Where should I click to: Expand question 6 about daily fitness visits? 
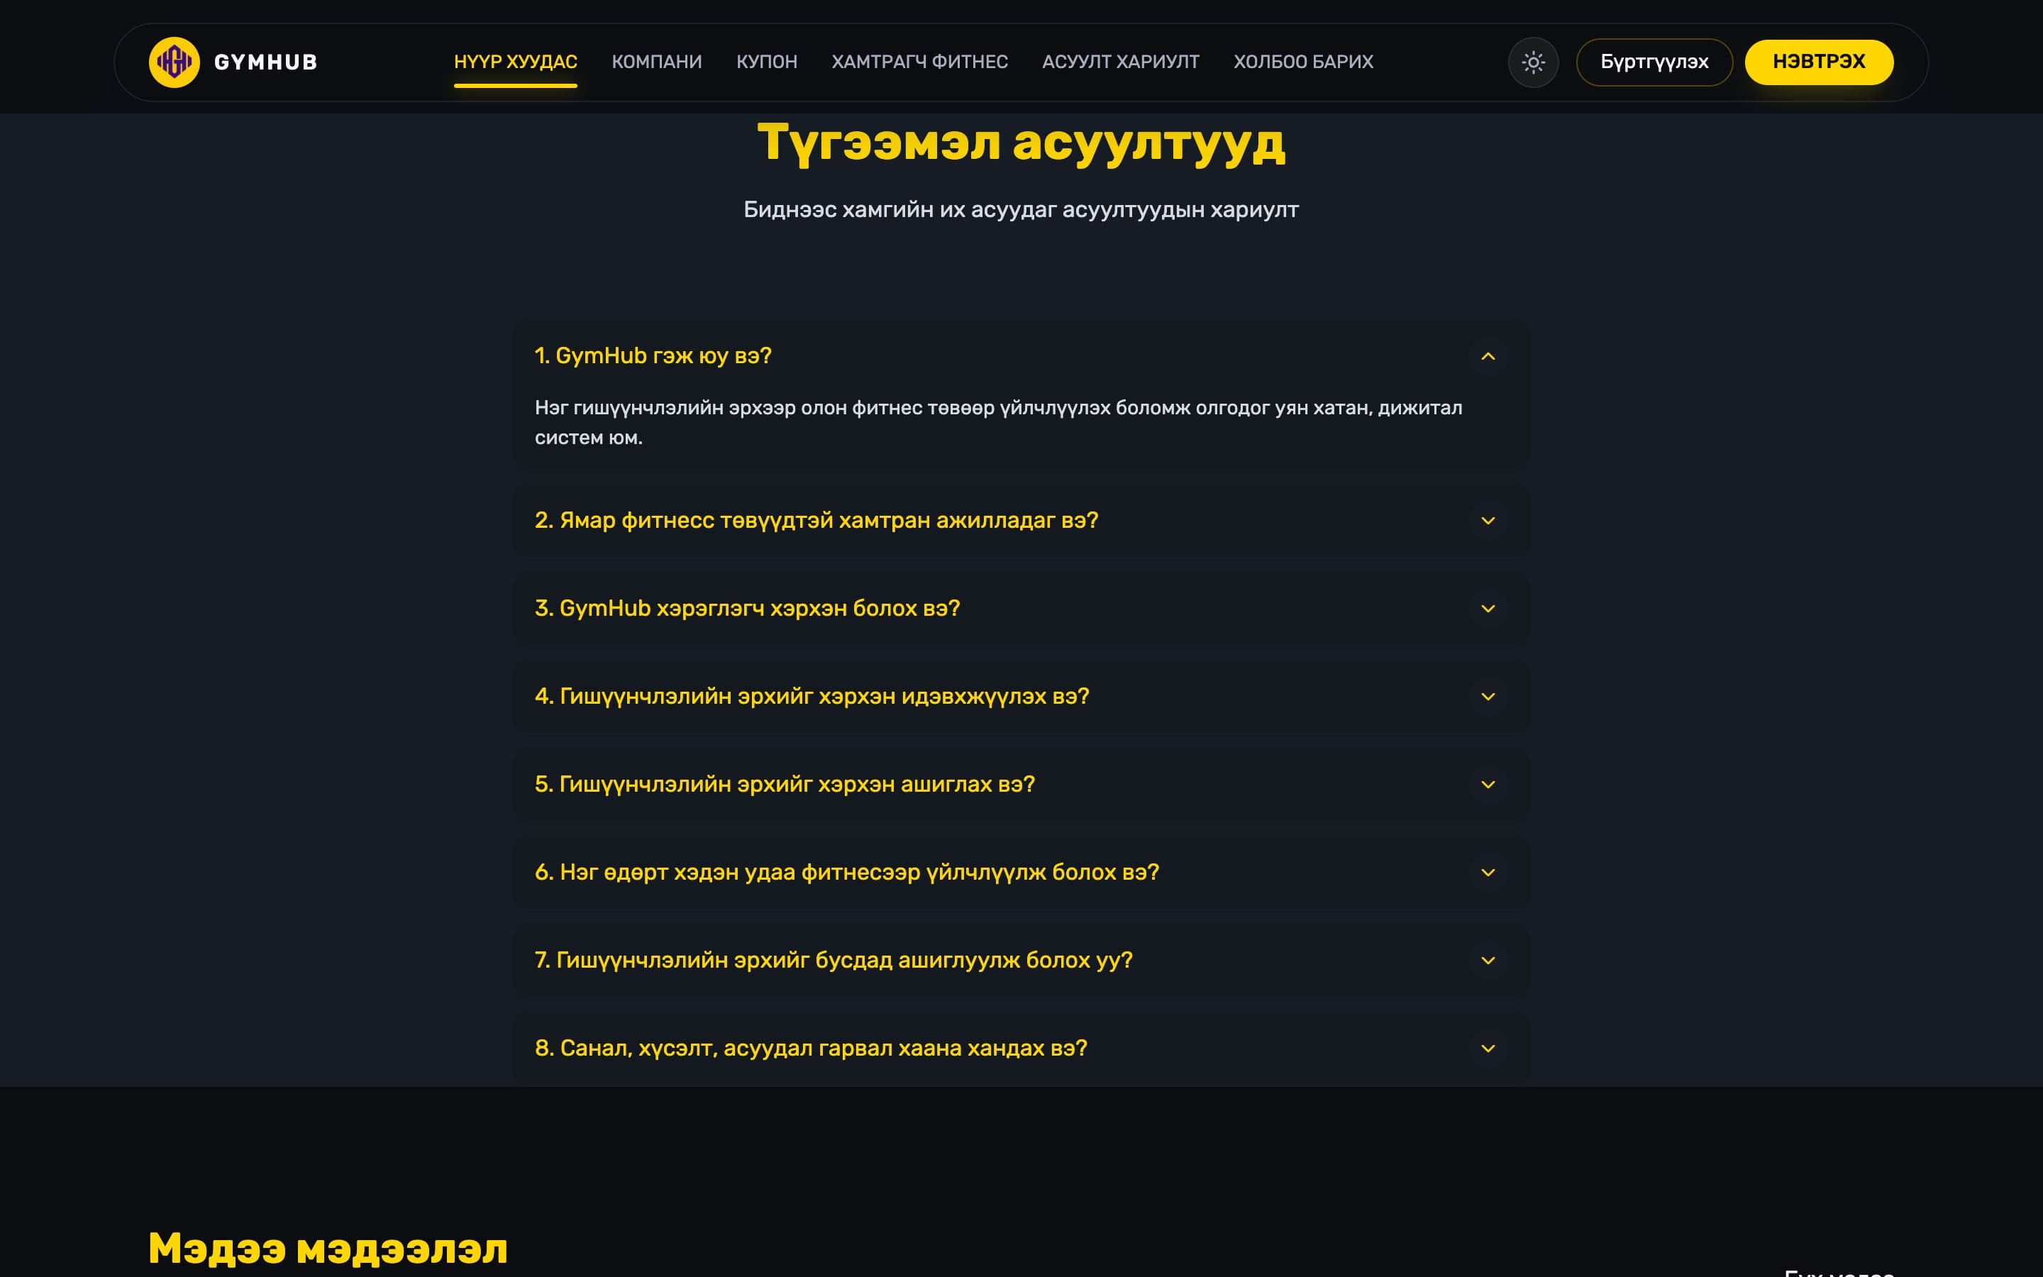pos(1021,873)
